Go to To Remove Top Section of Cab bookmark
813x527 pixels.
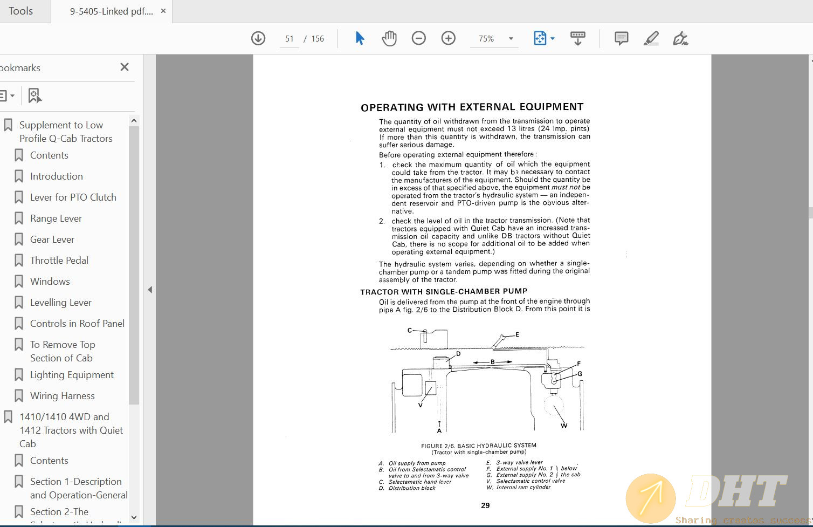63,351
